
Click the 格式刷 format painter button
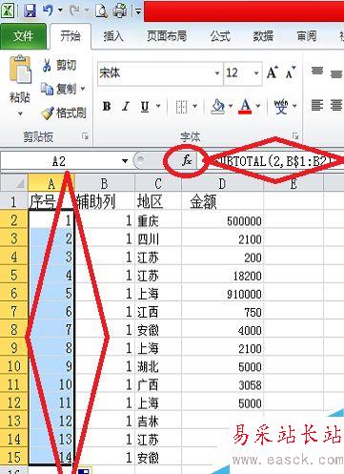tap(64, 113)
